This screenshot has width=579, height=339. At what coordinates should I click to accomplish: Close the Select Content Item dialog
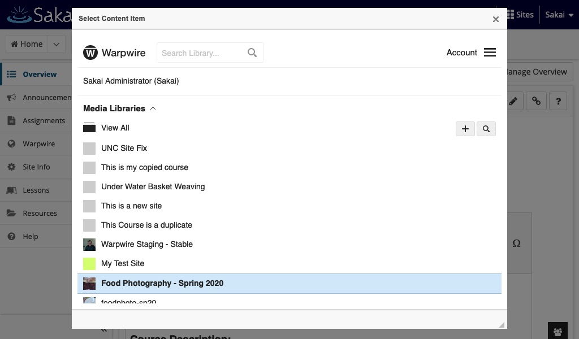click(495, 19)
